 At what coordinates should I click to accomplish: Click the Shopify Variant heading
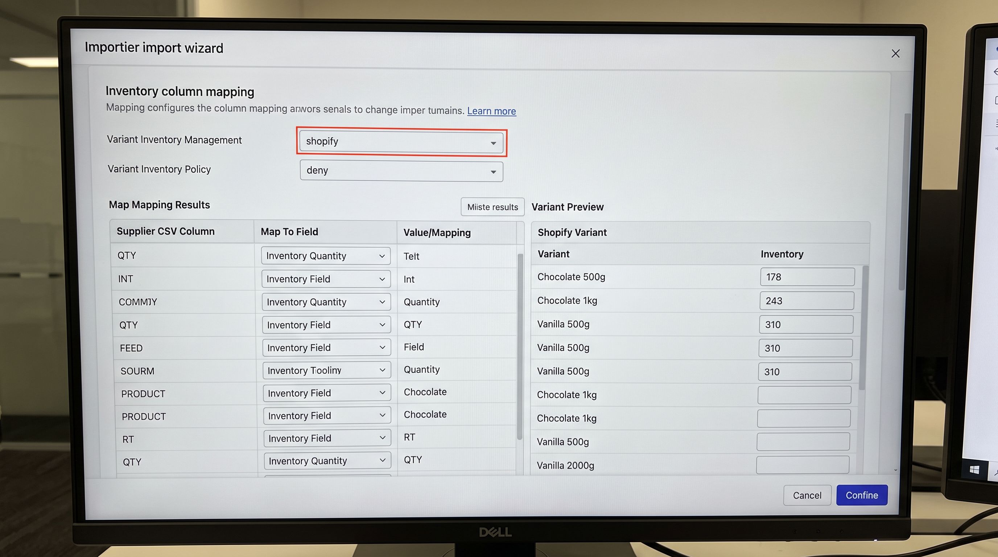pos(572,232)
